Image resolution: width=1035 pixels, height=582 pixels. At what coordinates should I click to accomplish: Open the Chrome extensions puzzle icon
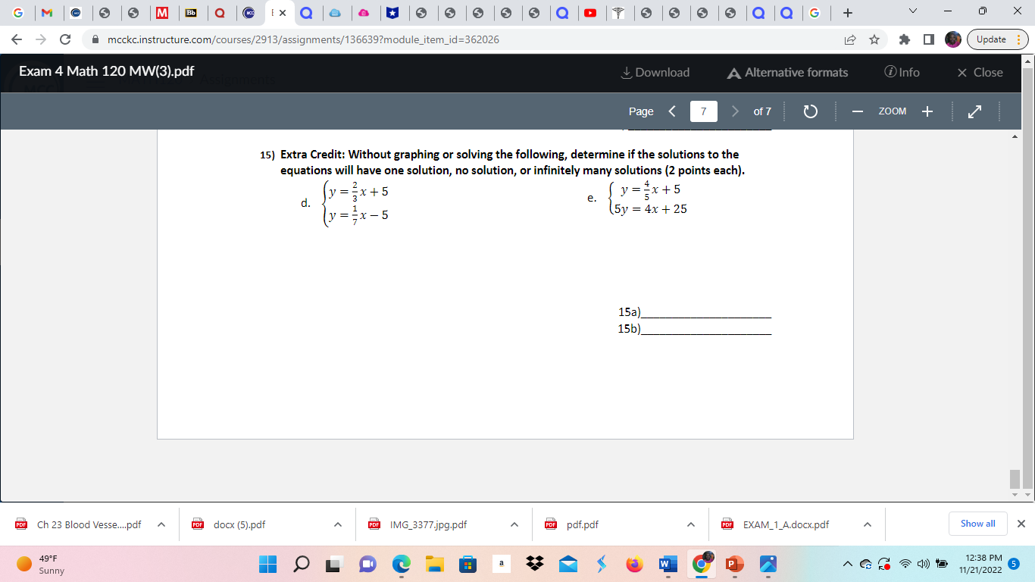(x=905, y=39)
